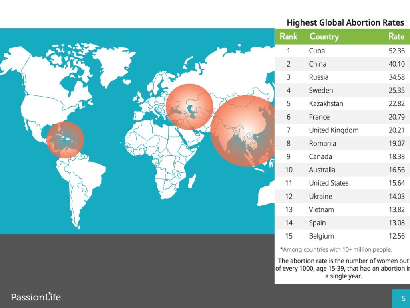Select the Canada country name

pos(320,157)
